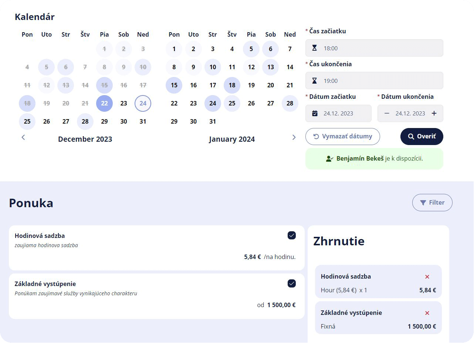
Task: Select December 28 in the calendar
Action: [x=85, y=121]
